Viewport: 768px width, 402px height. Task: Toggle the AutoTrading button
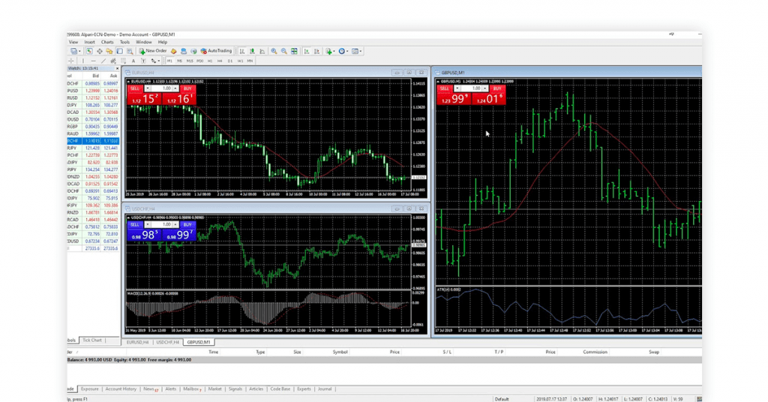click(217, 51)
